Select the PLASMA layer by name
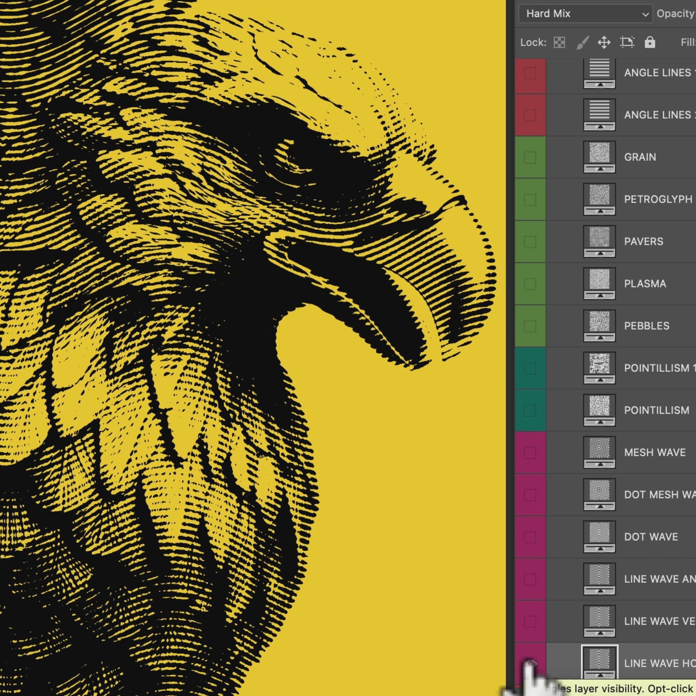This screenshot has width=696, height=696. (x=645, y=284)
